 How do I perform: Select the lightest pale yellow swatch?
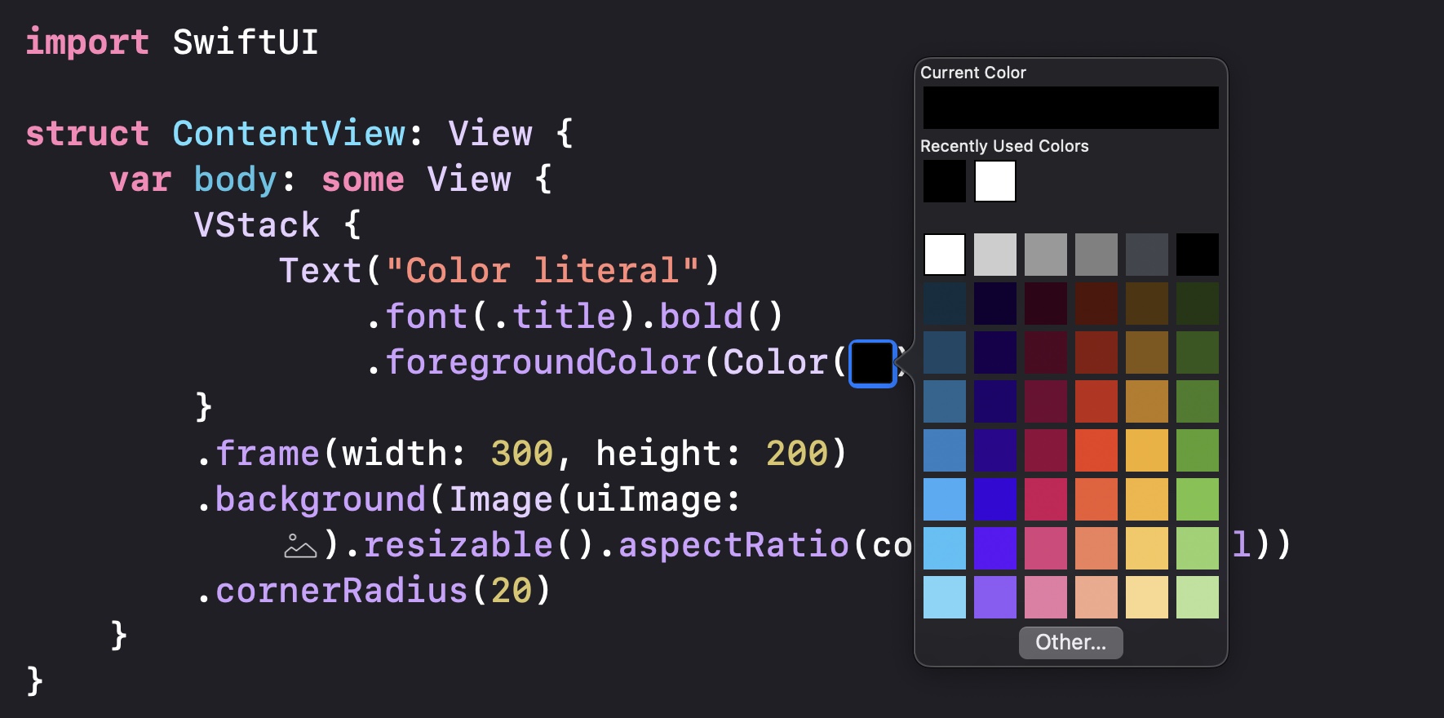(1147, 597)
